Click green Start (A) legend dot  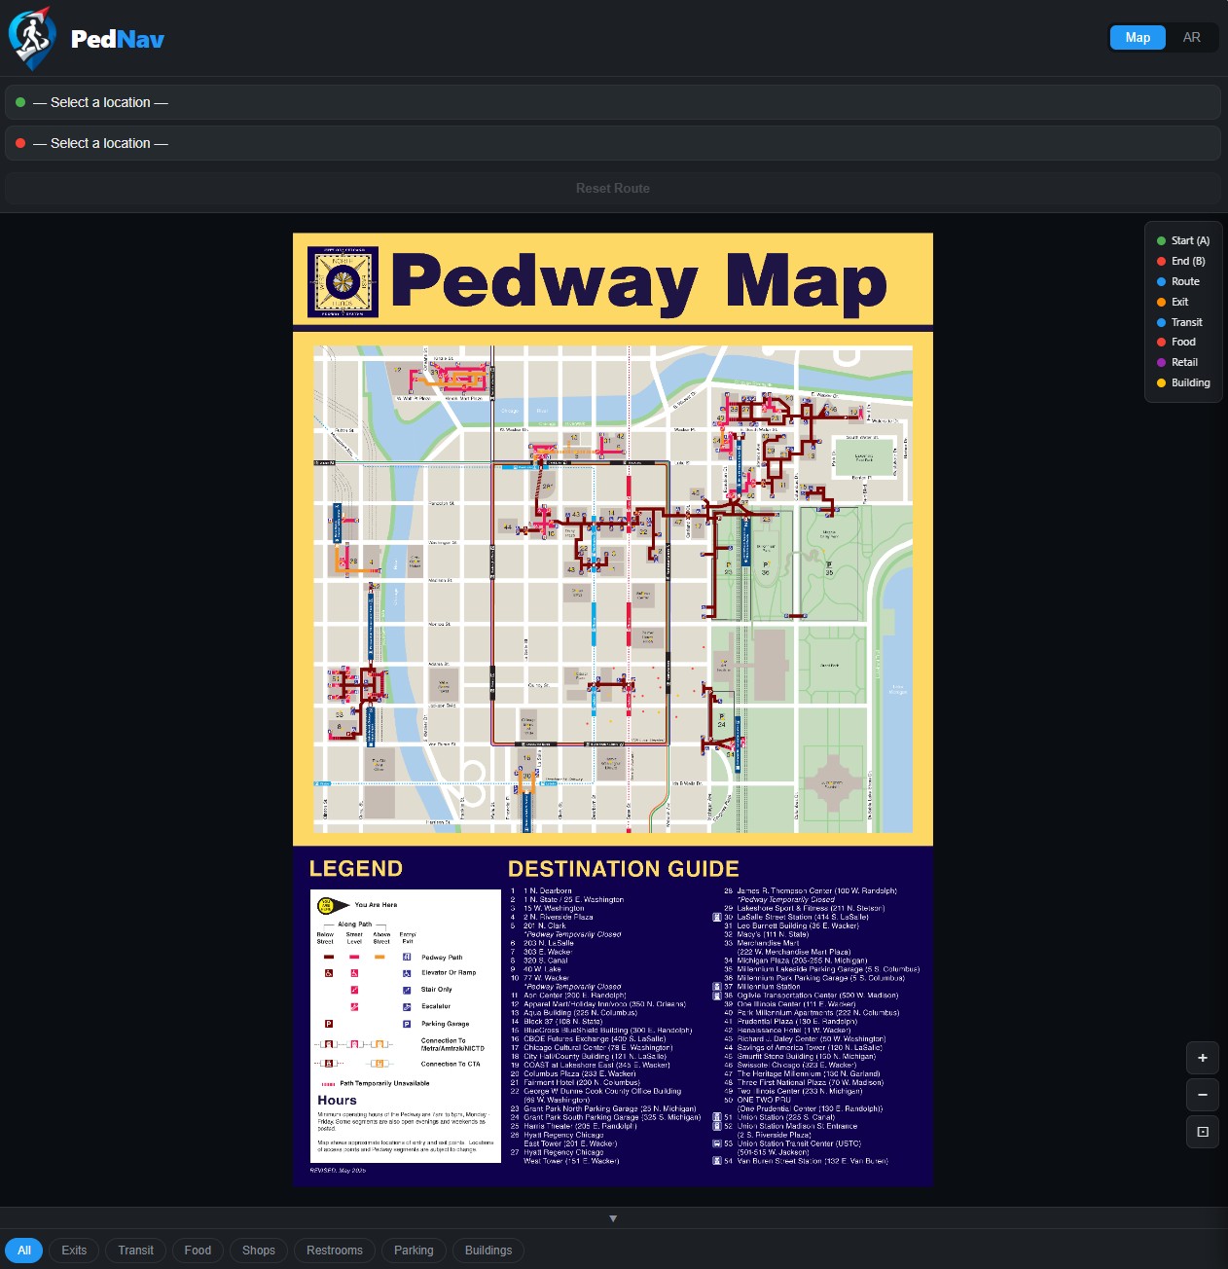(x=1161, y=241)
